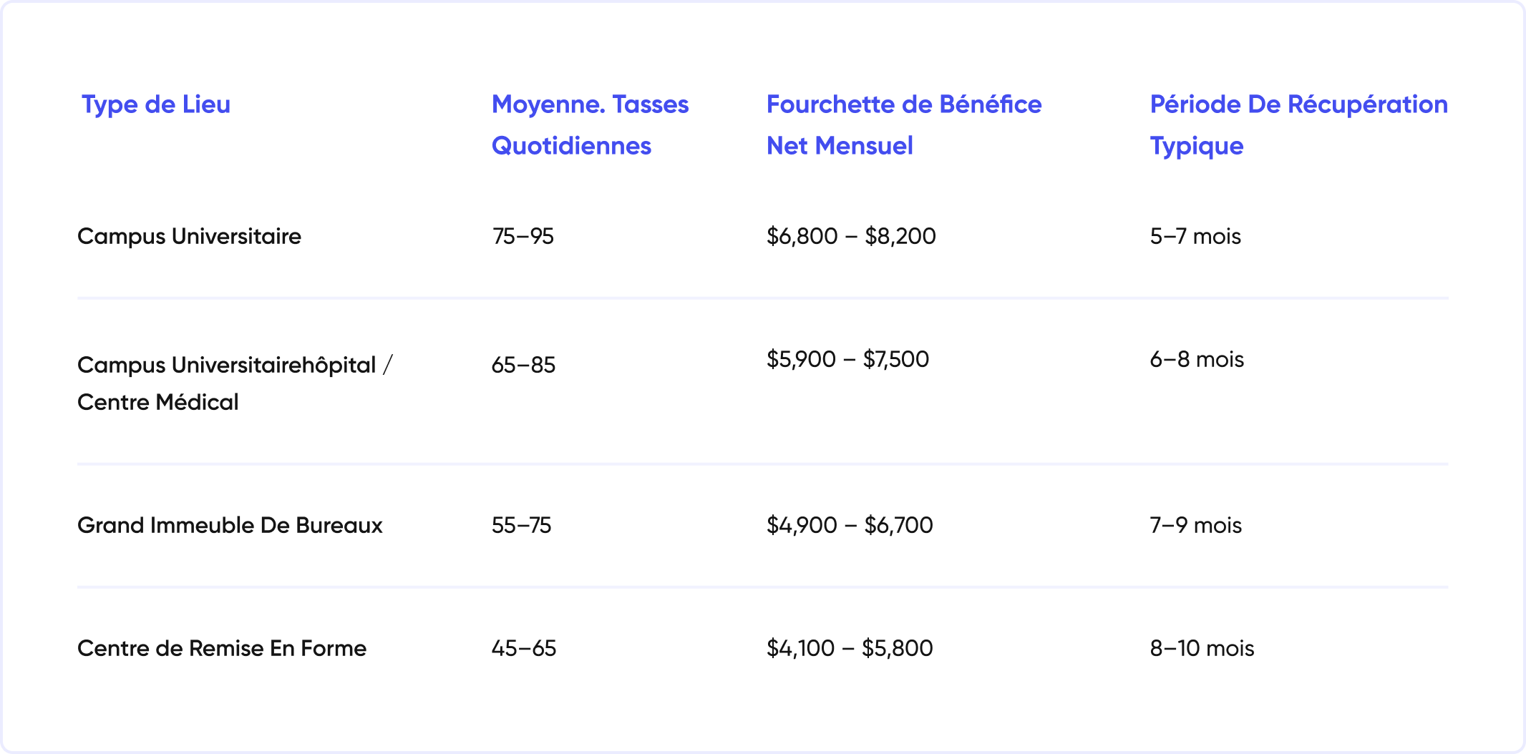This screenshot has width=1526, height=754.
Task: Click 'Fourchette de Bénéfice Net Mensuel' header
Action: (904, 125)
